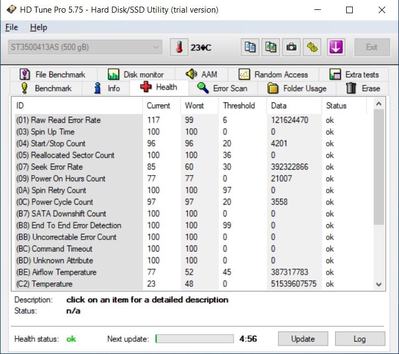Select the Health tab

click(159, 88)
